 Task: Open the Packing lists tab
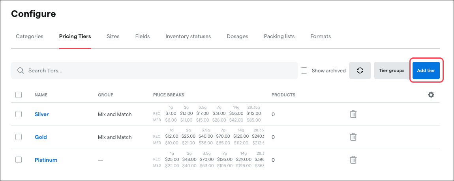[x=279, y=36]
